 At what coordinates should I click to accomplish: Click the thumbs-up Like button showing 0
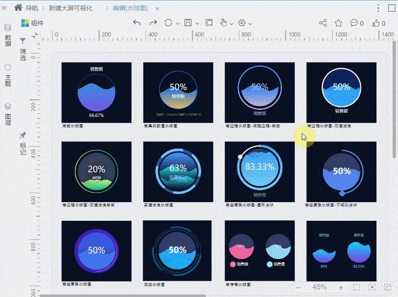click(x=377, y=23)
